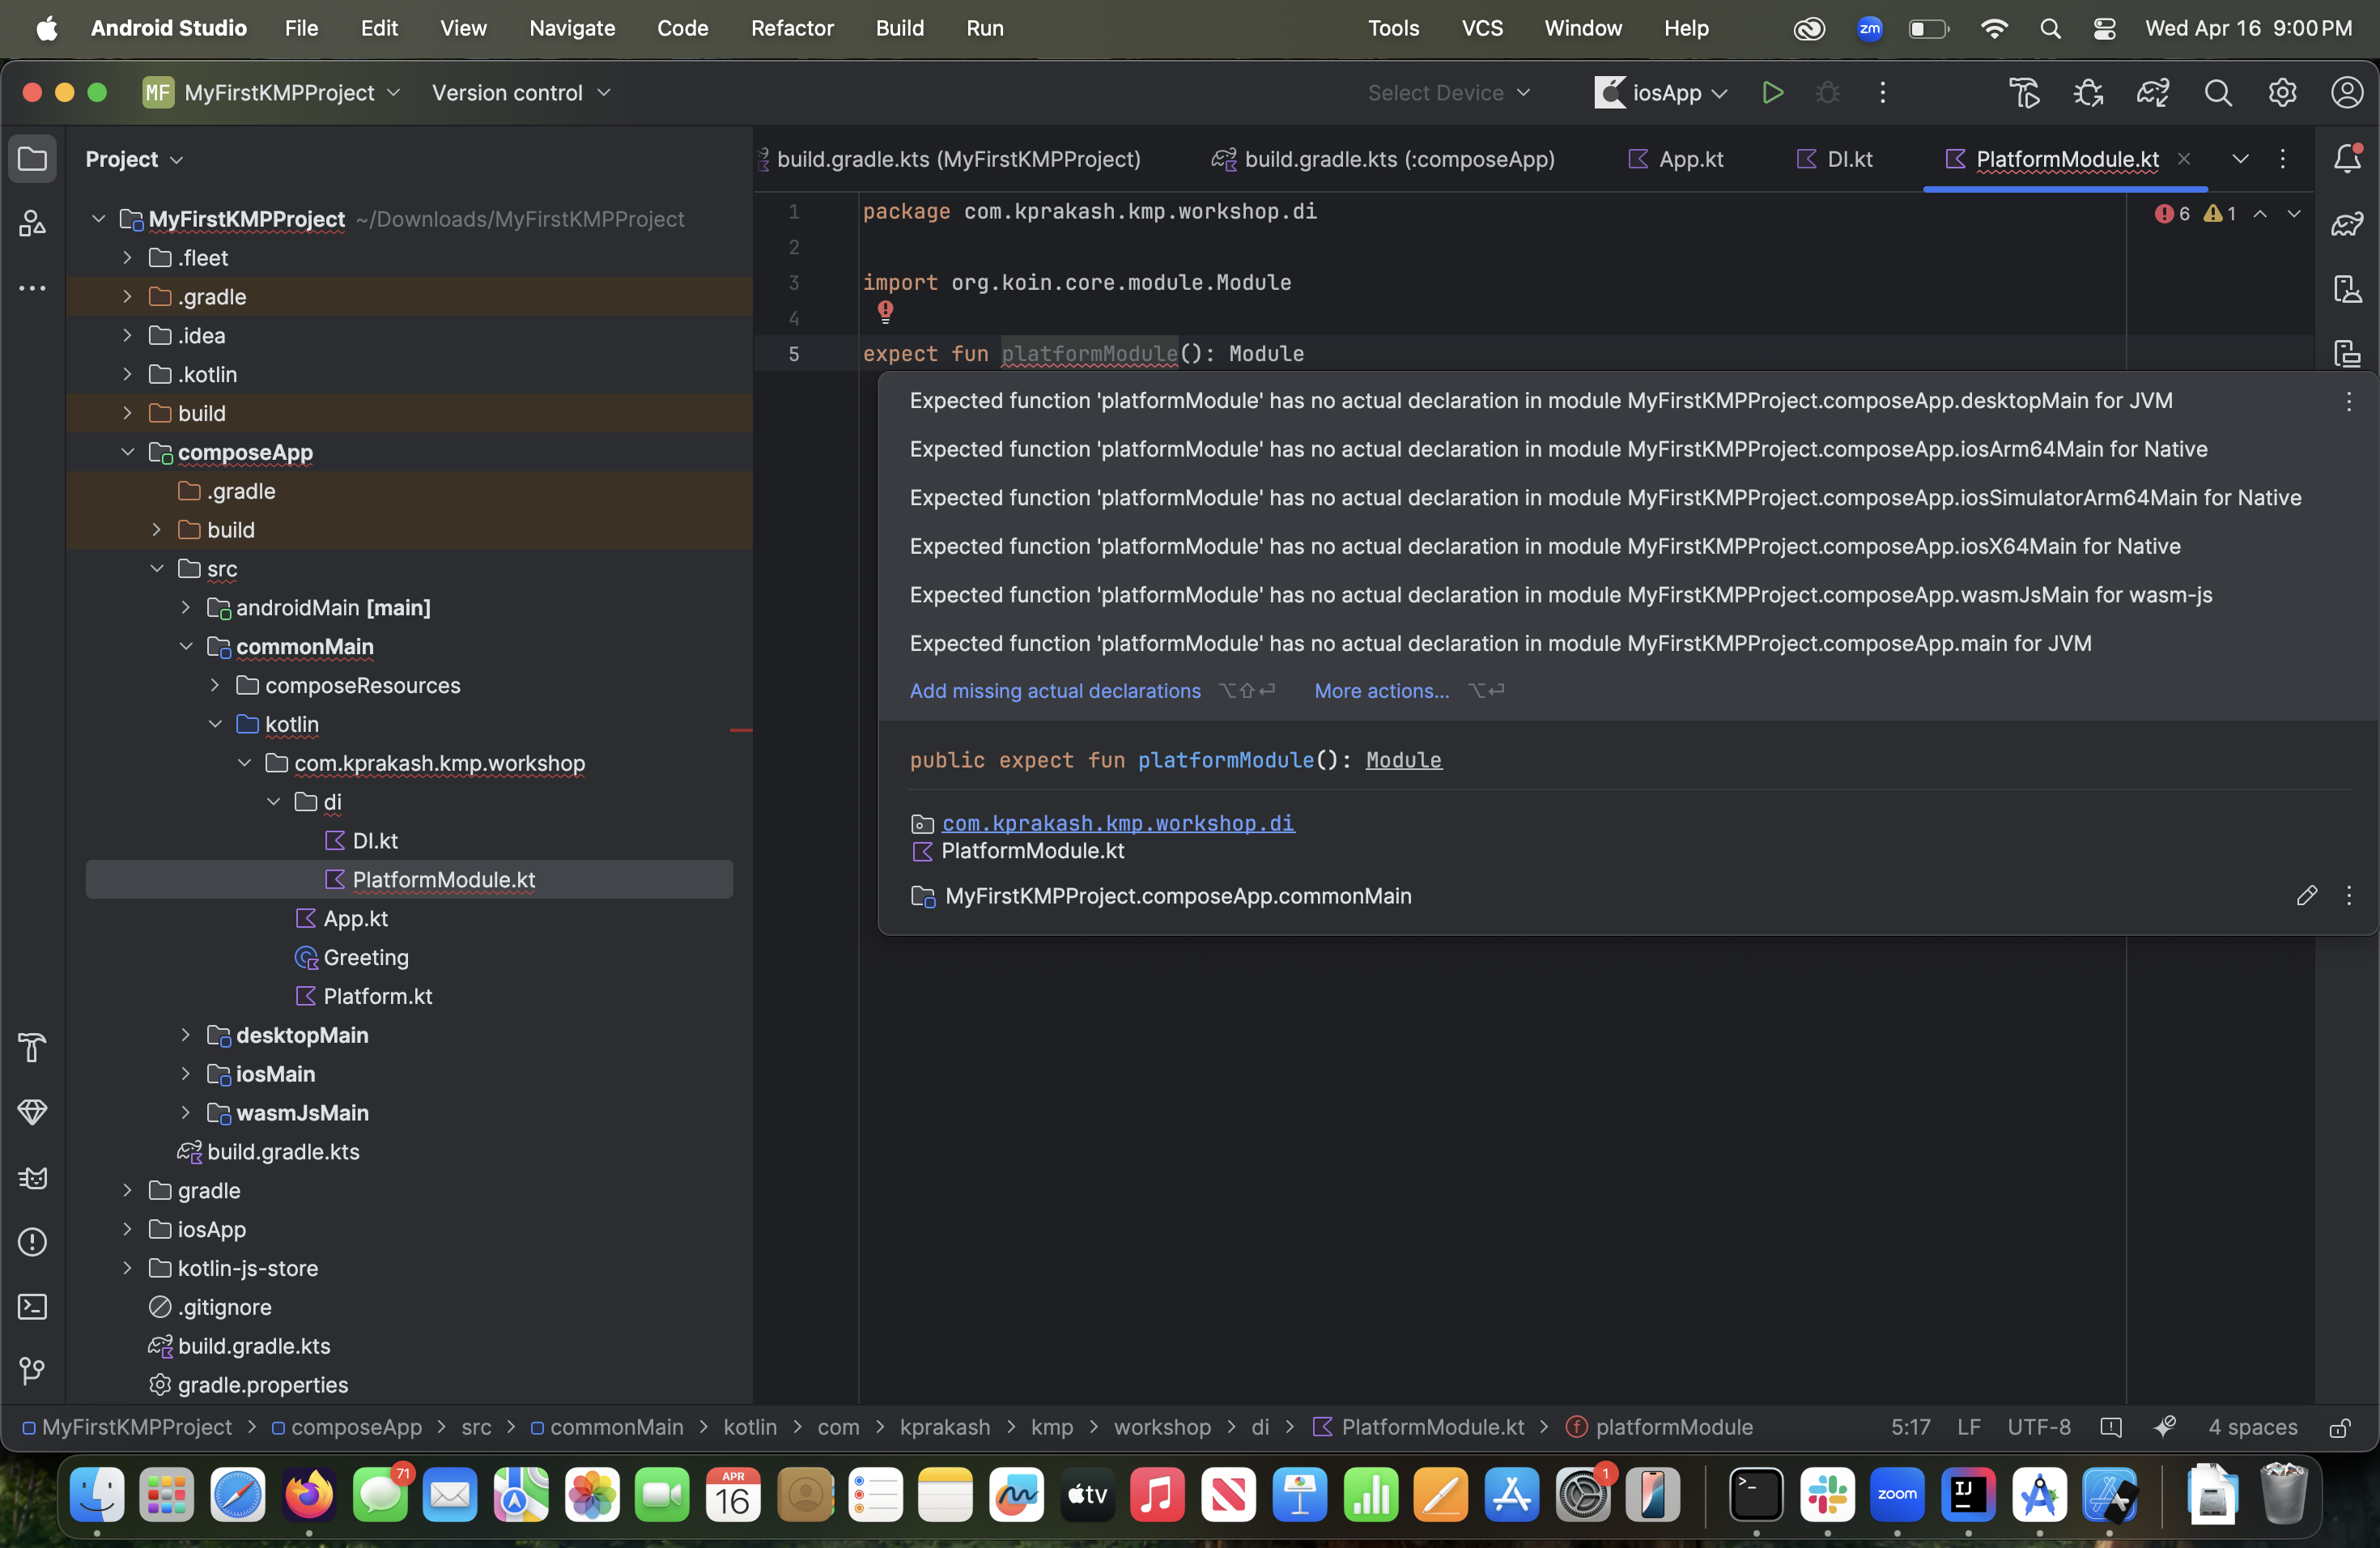Open the Build menu
The width and height of the screenshot is (2380, 1548).
(x=900, y=28)
